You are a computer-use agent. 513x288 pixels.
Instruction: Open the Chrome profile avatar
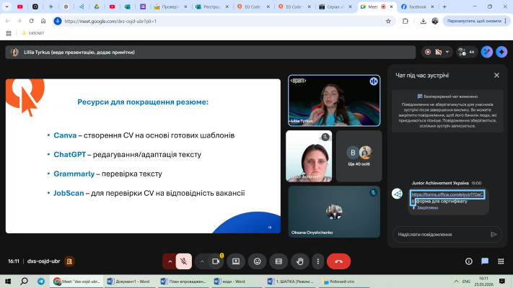pos(435,21)
